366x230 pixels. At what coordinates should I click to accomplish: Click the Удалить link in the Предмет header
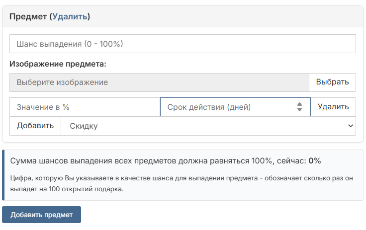coord(70,16)
